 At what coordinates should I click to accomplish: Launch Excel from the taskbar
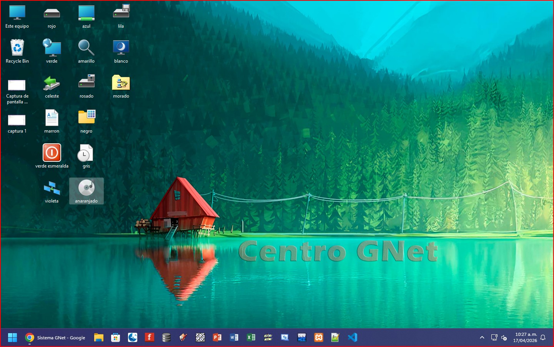point(251,337)
